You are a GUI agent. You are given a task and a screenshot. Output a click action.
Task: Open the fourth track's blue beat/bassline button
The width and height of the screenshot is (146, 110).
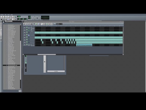click(29, 35)
